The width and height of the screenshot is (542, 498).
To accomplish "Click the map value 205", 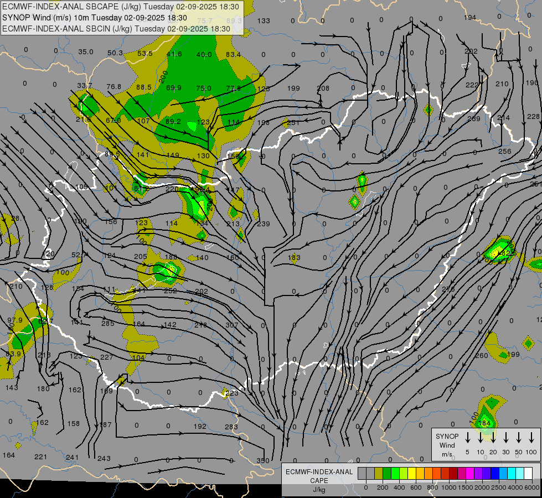I will click(x=140, y=256).
